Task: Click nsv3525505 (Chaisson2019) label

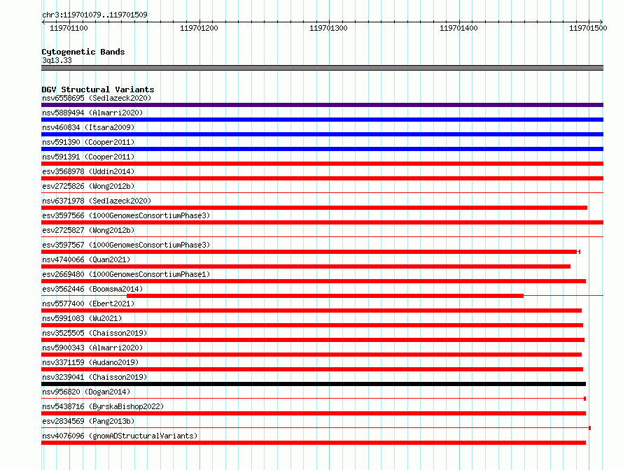Action: coord(94,333)
